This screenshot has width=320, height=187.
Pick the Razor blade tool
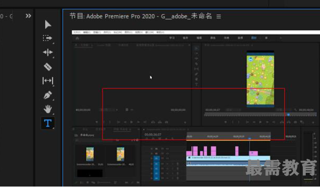tap(48, 67)
